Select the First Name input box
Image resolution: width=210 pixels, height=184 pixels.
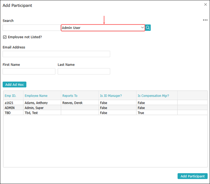(29, 71)
